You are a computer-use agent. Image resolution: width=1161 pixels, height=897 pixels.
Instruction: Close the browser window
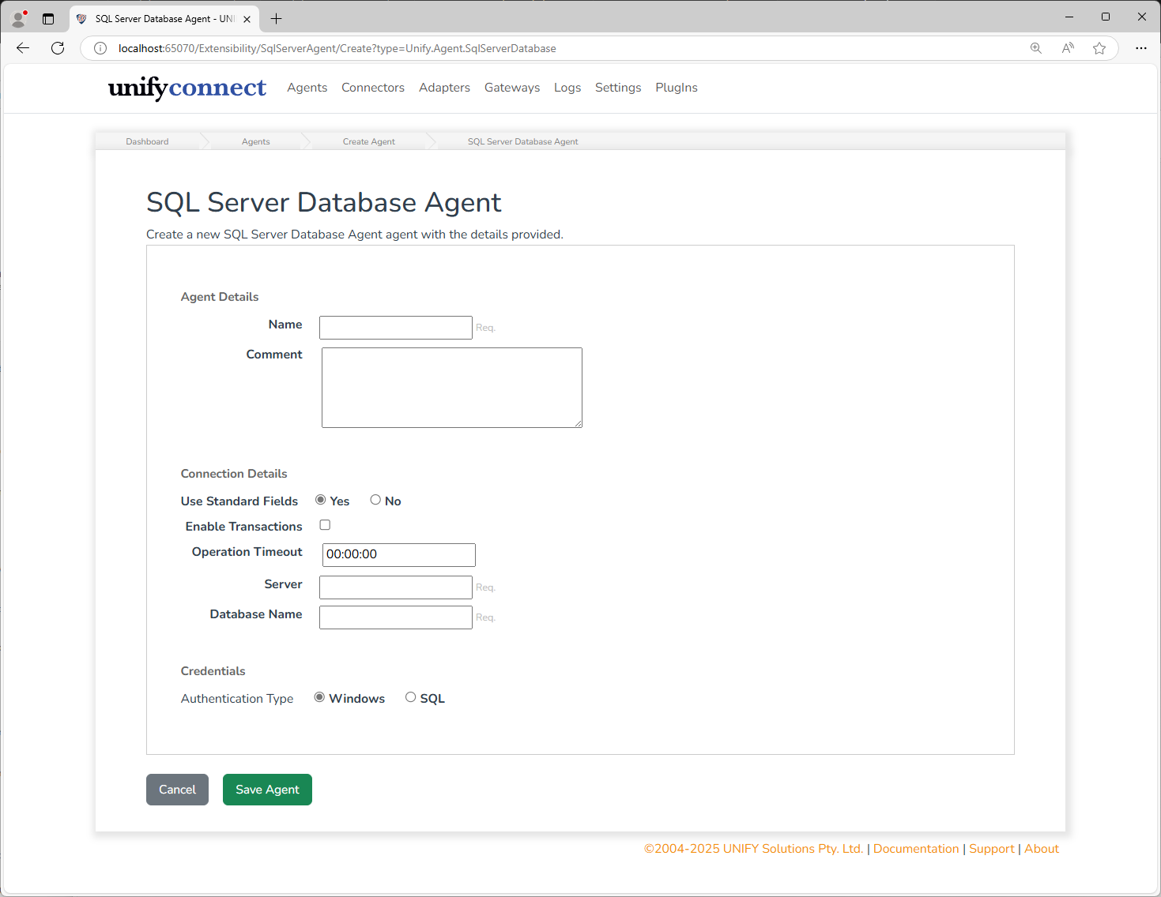(x=1142, y=17)
